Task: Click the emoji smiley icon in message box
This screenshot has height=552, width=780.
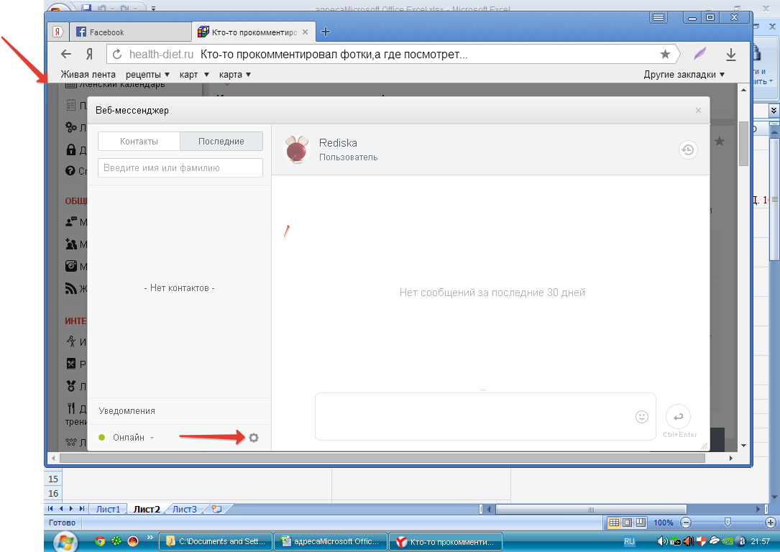Action: pyautogui.click(x=642, y=416)
